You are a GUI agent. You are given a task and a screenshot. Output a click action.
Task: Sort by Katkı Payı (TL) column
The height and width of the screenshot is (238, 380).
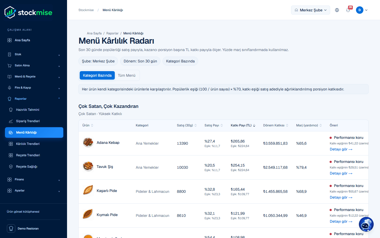(x=243, y=125)
